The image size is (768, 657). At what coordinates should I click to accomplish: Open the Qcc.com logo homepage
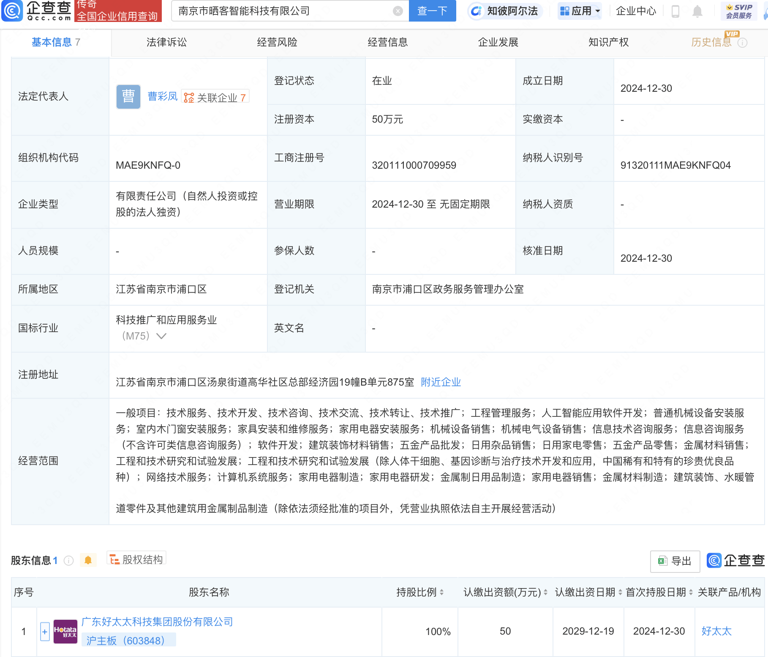[36, 11]
